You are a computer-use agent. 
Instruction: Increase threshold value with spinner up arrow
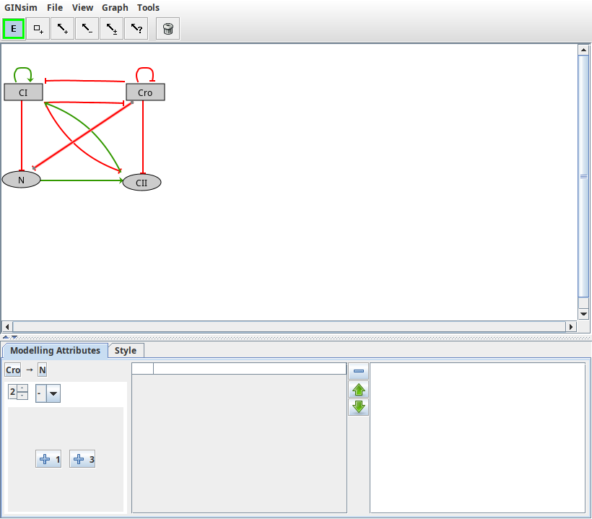point(22,388)
